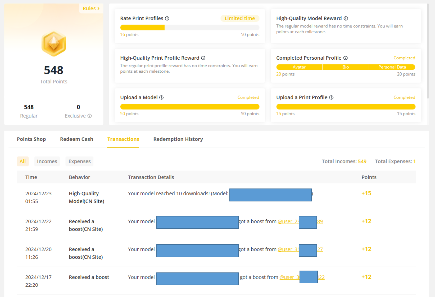
Task: Show info for Upload a Model
Action: 161,98
